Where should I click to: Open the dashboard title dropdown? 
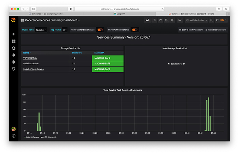pyautogui.click(x=52, y=20)
